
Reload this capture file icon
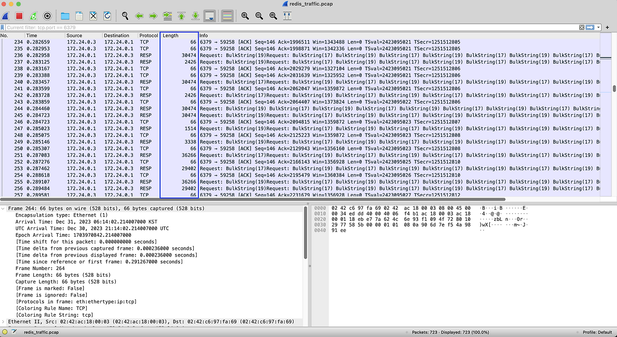[x=107, y=16]
